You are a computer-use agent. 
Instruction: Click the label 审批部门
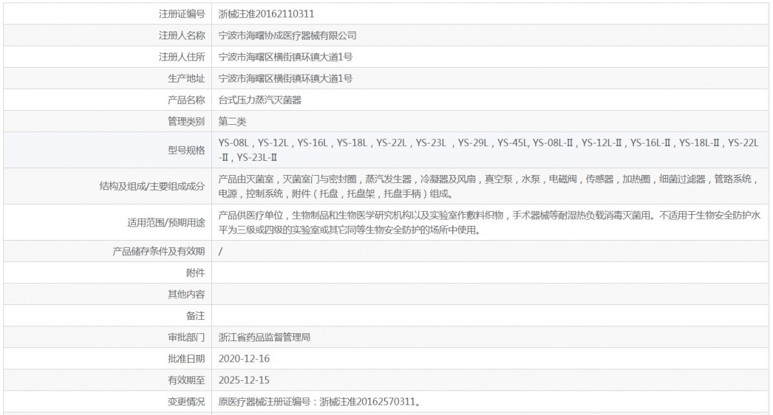[x=186, y=337]
